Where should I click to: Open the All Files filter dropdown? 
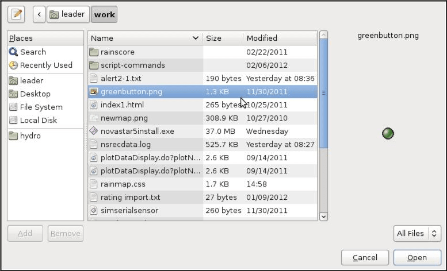[418, 233]
